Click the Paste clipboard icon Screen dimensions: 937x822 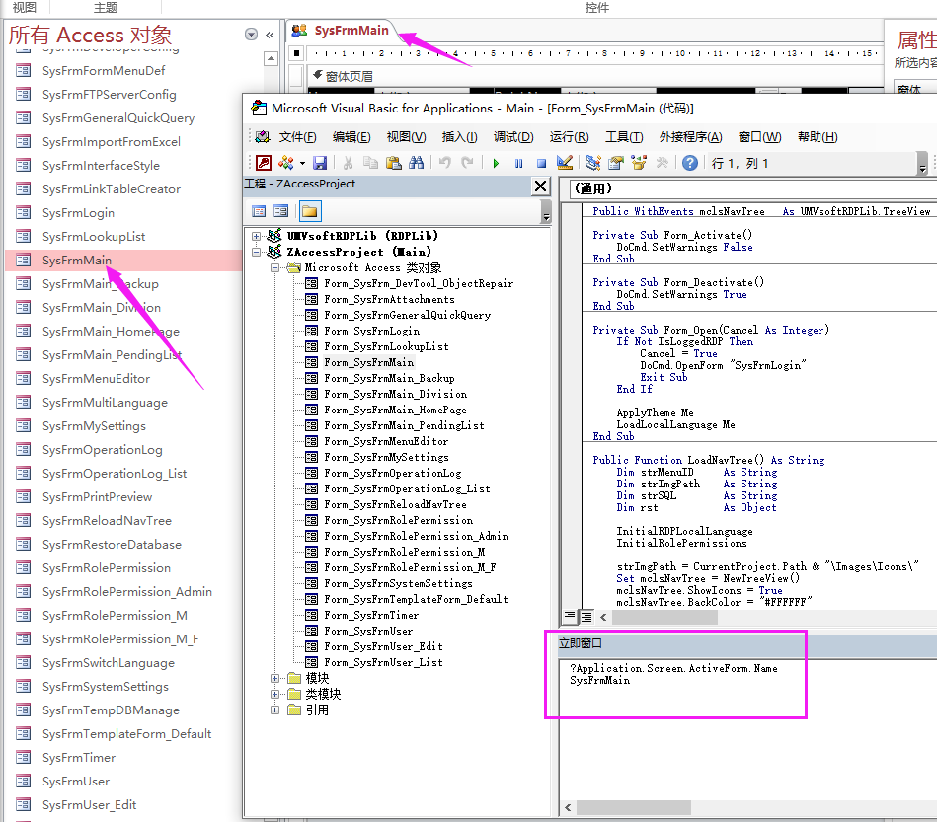point(393,163)
